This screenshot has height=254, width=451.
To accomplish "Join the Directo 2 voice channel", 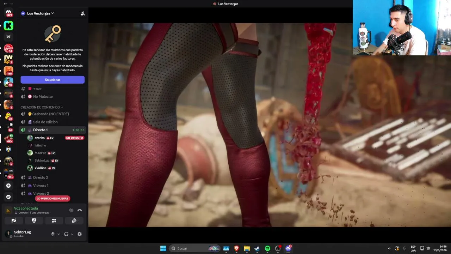I will point(52,177).
